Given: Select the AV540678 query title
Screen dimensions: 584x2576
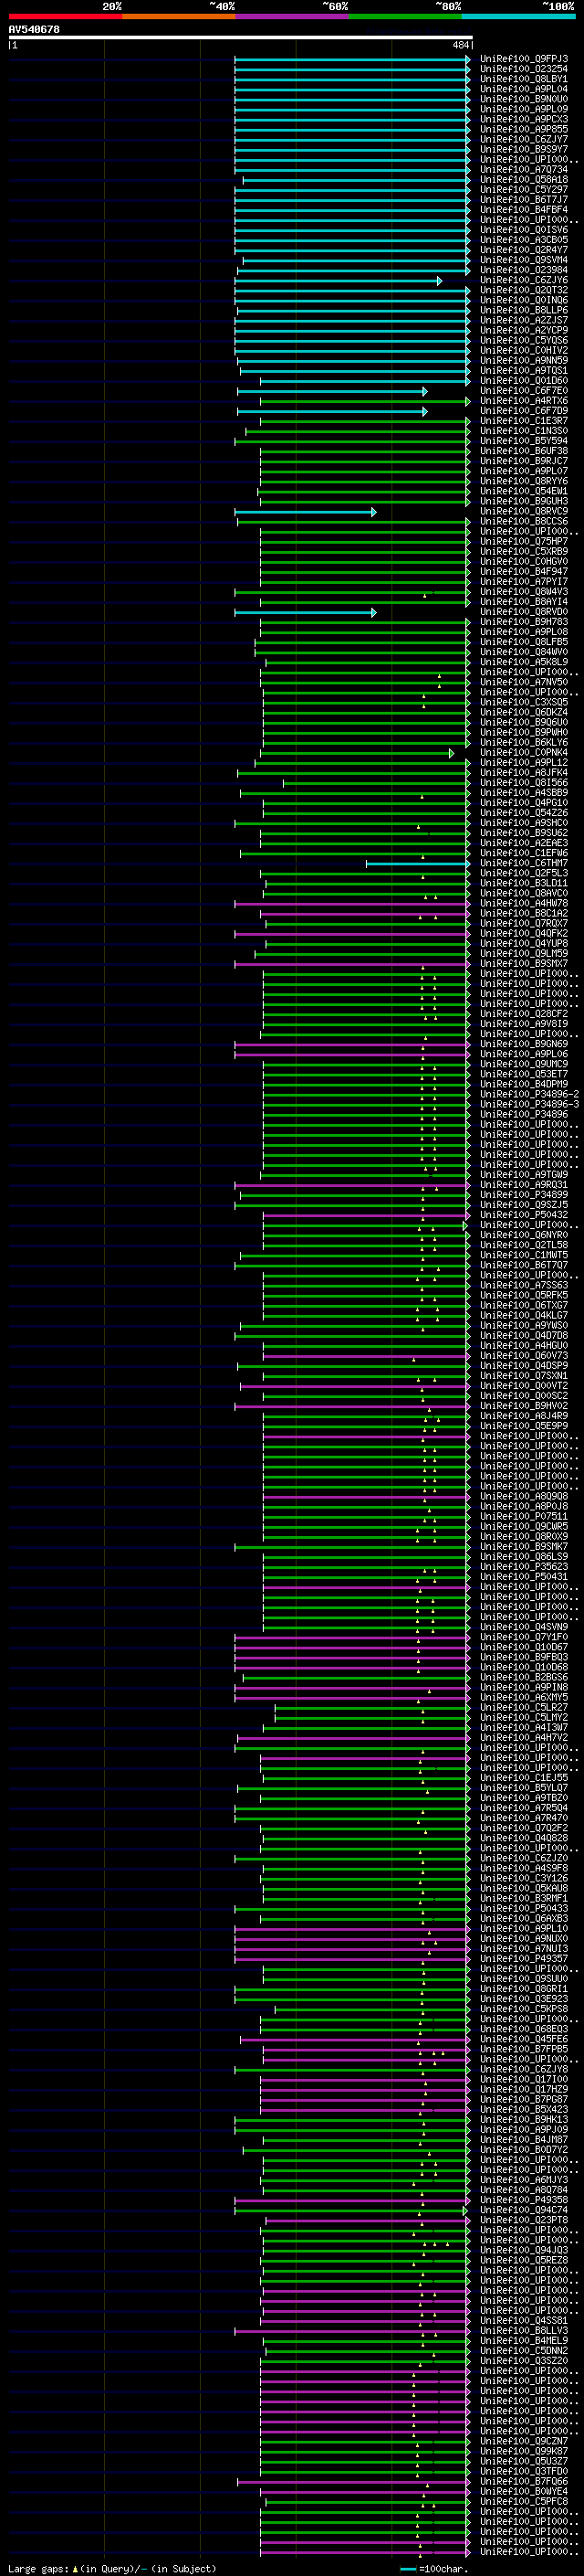Looking at the screenshot, I should (34, 30).
